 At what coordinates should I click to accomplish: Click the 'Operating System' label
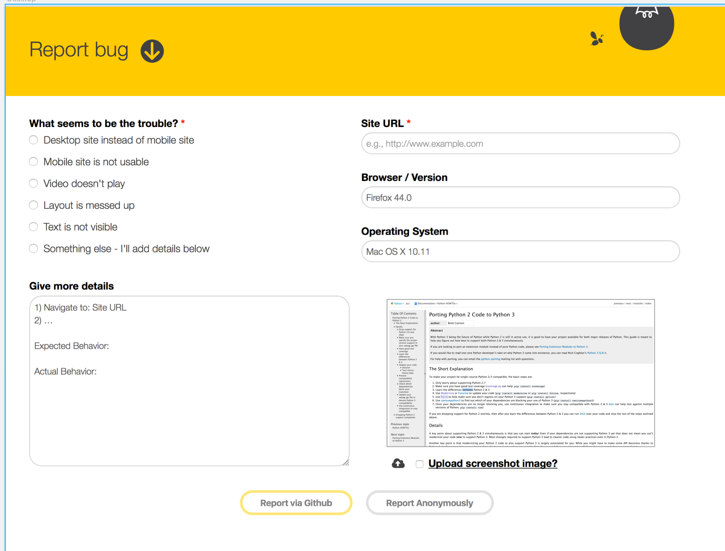405,231
